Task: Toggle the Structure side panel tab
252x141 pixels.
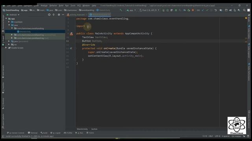Action: (3, 103)
